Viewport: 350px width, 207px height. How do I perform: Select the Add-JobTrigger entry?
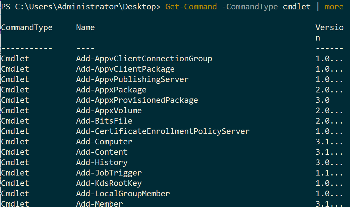109,173
